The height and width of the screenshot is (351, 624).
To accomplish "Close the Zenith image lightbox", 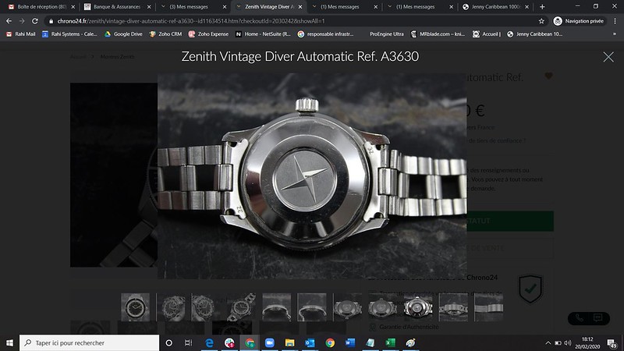I will point(608,57).
